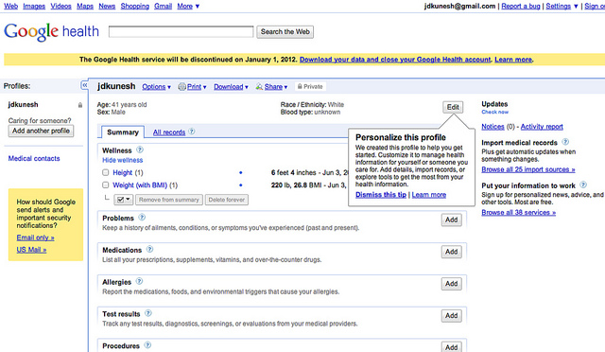Add a new entry under Problems
Viewport: 605px width, 352px height.
click(x=452, y=220)
